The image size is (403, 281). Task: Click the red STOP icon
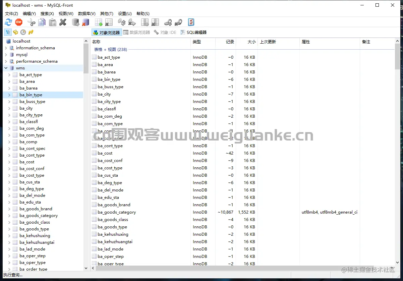point(19,22)
